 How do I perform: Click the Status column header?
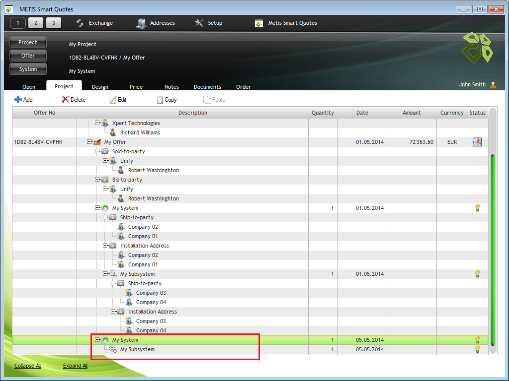tap(477, 113)
